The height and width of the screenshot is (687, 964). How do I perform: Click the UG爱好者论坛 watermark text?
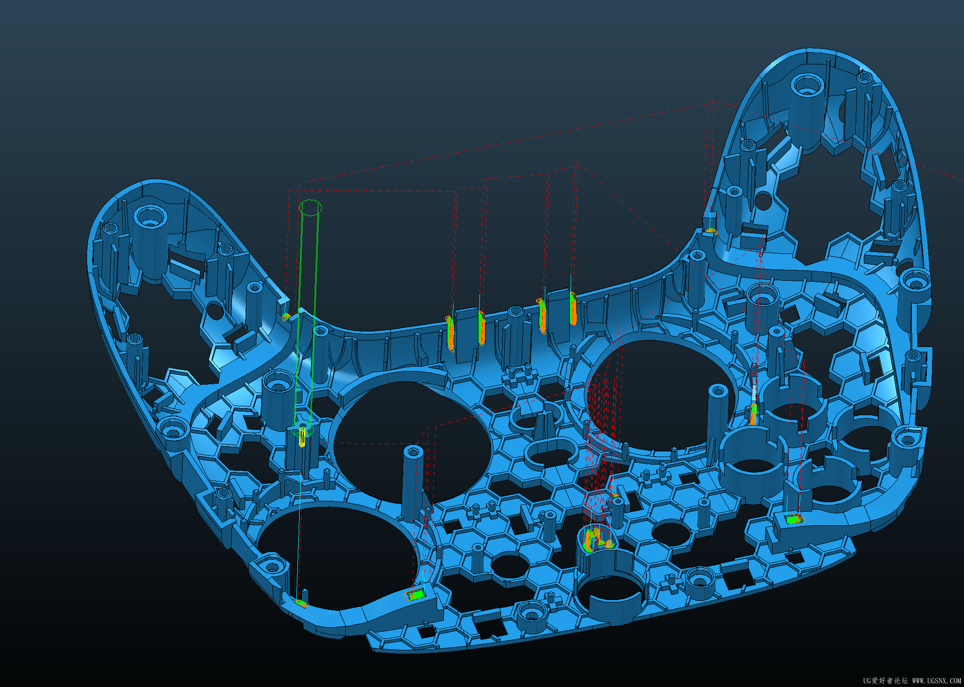click(885, 680)
